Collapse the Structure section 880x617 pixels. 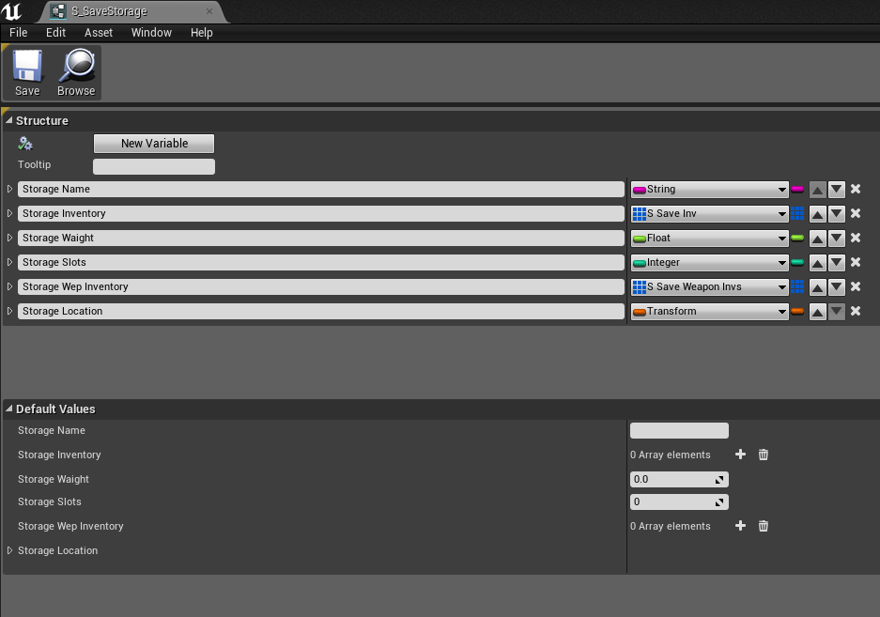coord(9,120)
